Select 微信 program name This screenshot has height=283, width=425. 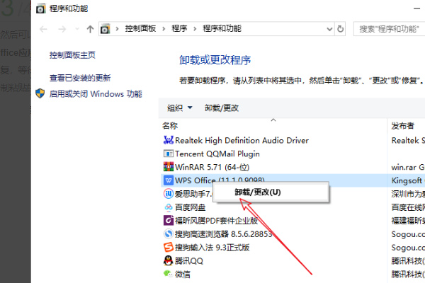183,275
